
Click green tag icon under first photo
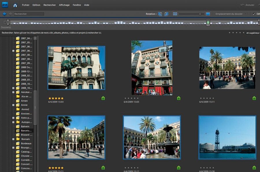(103, 98)
